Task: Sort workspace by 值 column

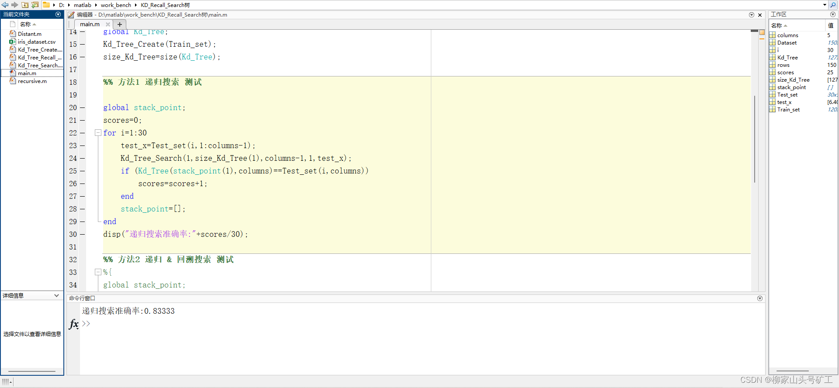Action: [831, 25]
